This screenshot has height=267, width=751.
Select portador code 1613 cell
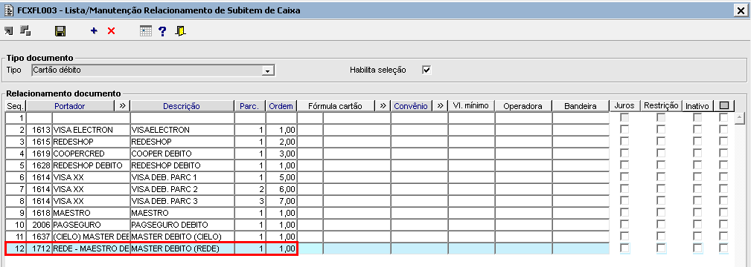point(39,130)
